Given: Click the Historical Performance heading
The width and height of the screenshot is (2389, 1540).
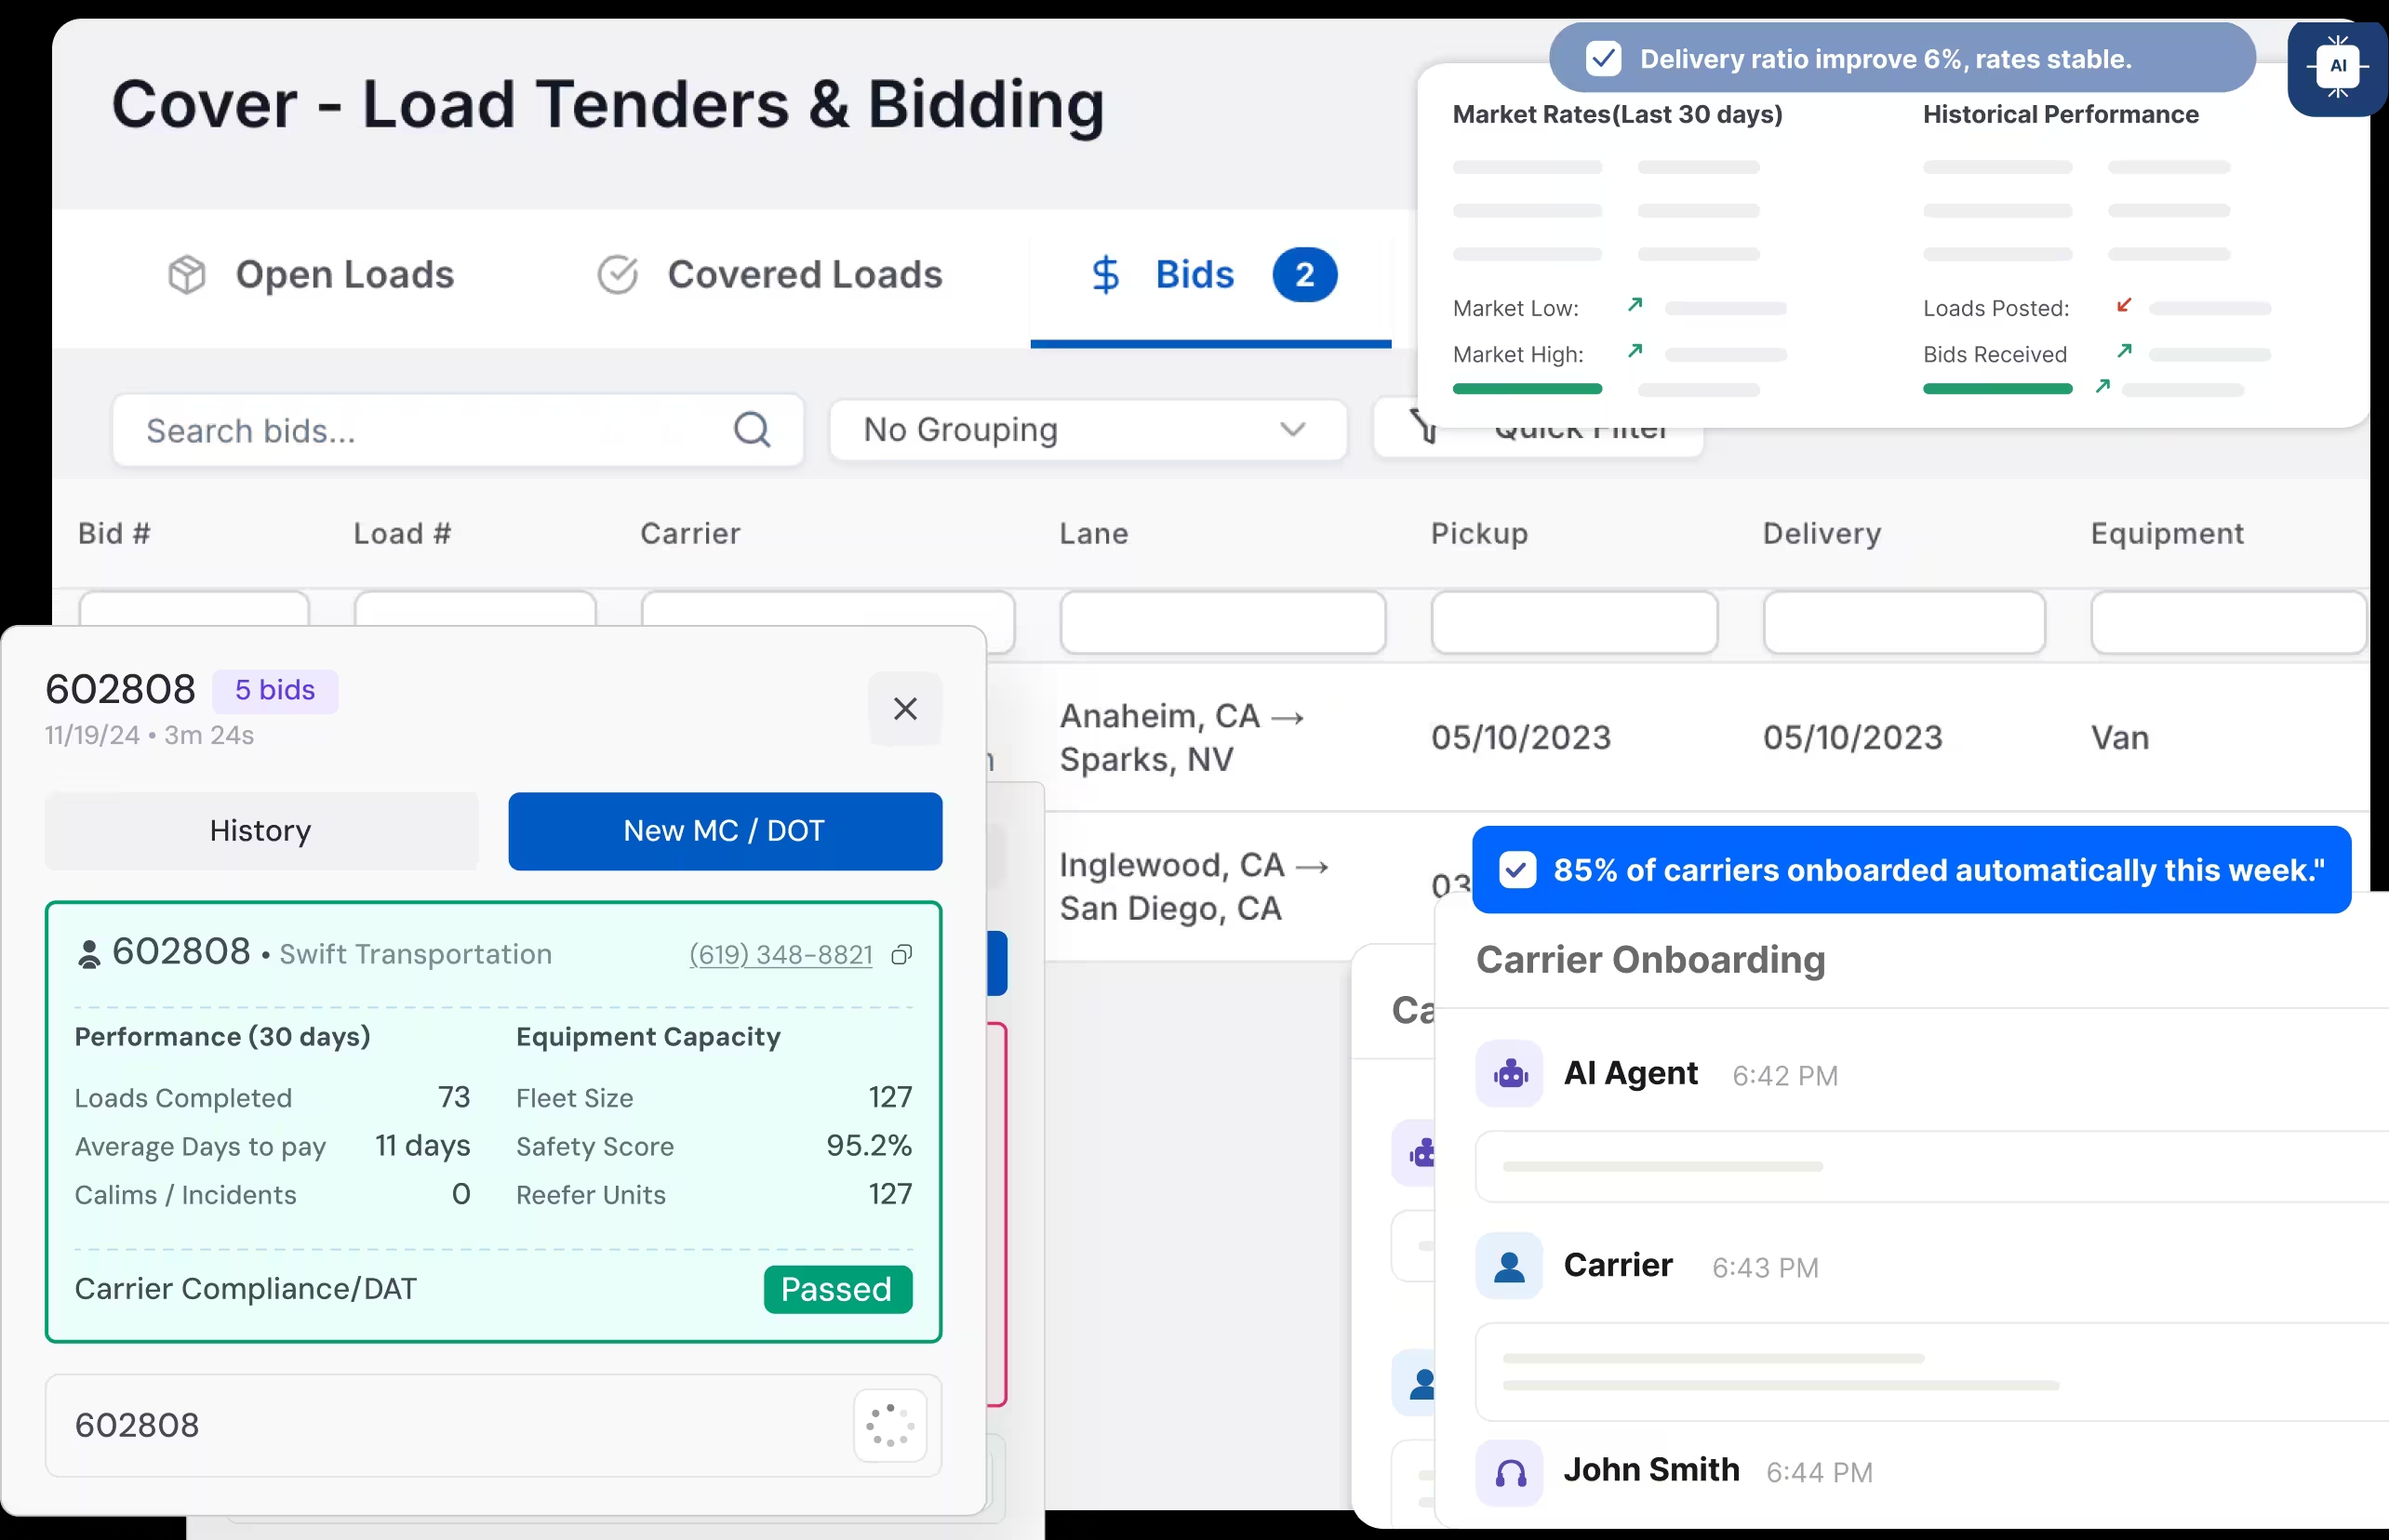Looking at the screenshot, I should 2060,115.
